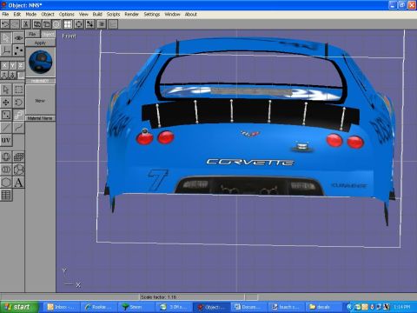The width and height of the screenshot is (417, 313).
Task: Click the Windows start button
Action: pos(19,307)
